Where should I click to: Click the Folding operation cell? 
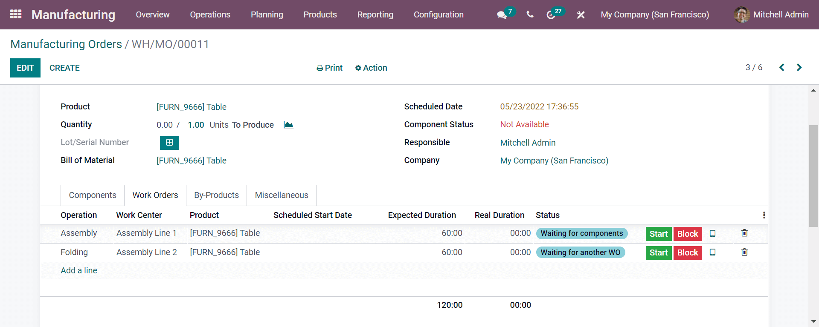[x=74, y=252]
